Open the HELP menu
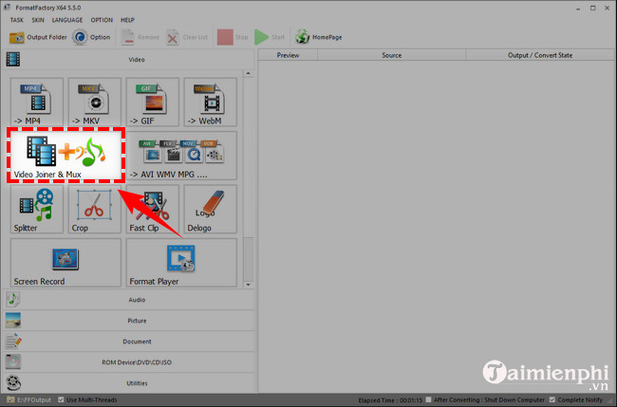The width and height of the screenshot is (617, 407). pyautogui.click(x=127, y=20)
